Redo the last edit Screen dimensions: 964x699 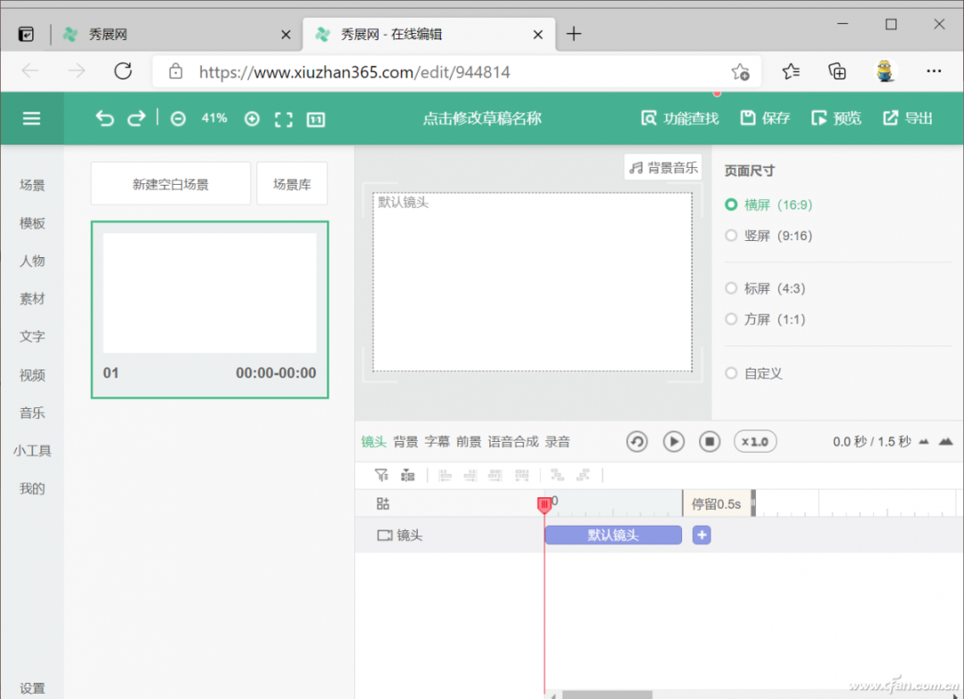[137, 118]
